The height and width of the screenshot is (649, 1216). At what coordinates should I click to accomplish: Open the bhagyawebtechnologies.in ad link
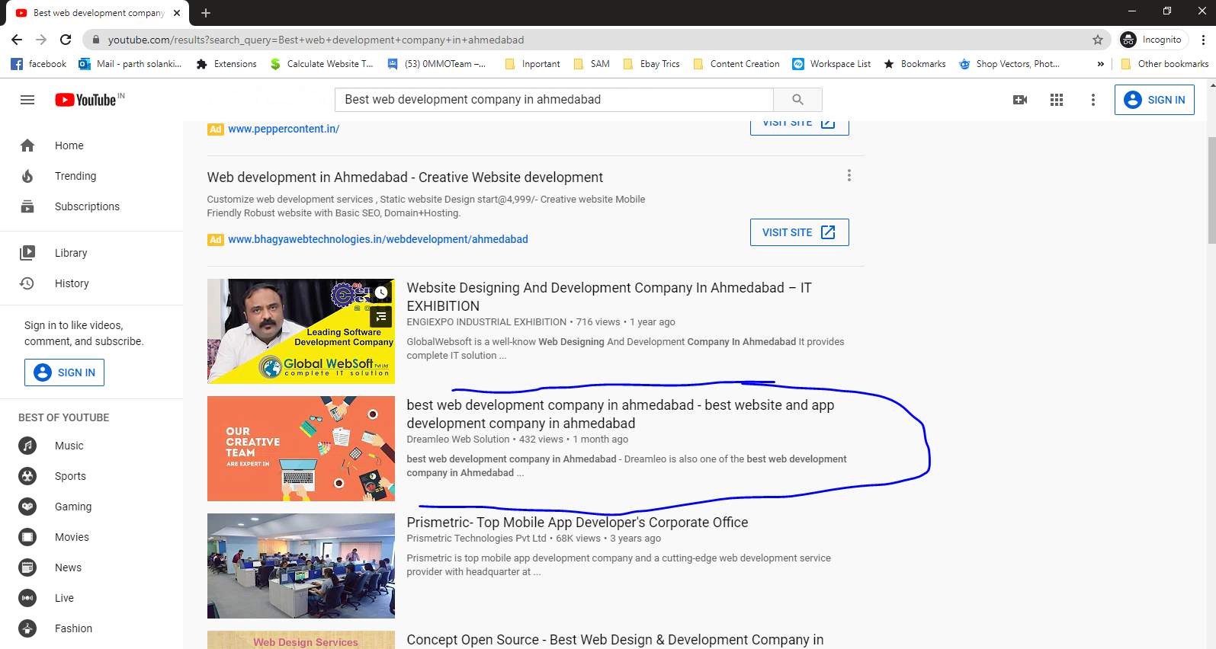pyautogui.click(x=377, y=239)
